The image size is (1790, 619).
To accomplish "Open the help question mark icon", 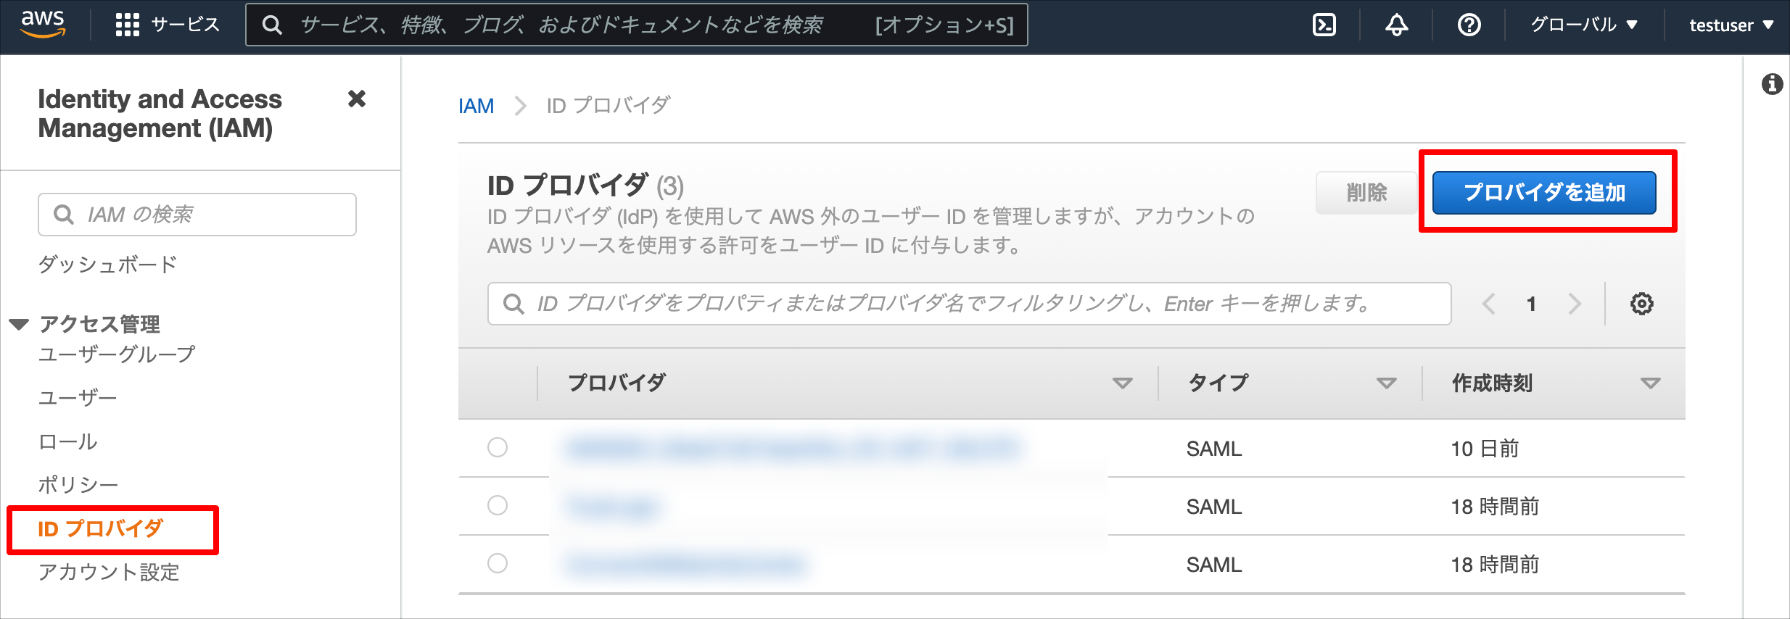I will tap(1469, 25).
